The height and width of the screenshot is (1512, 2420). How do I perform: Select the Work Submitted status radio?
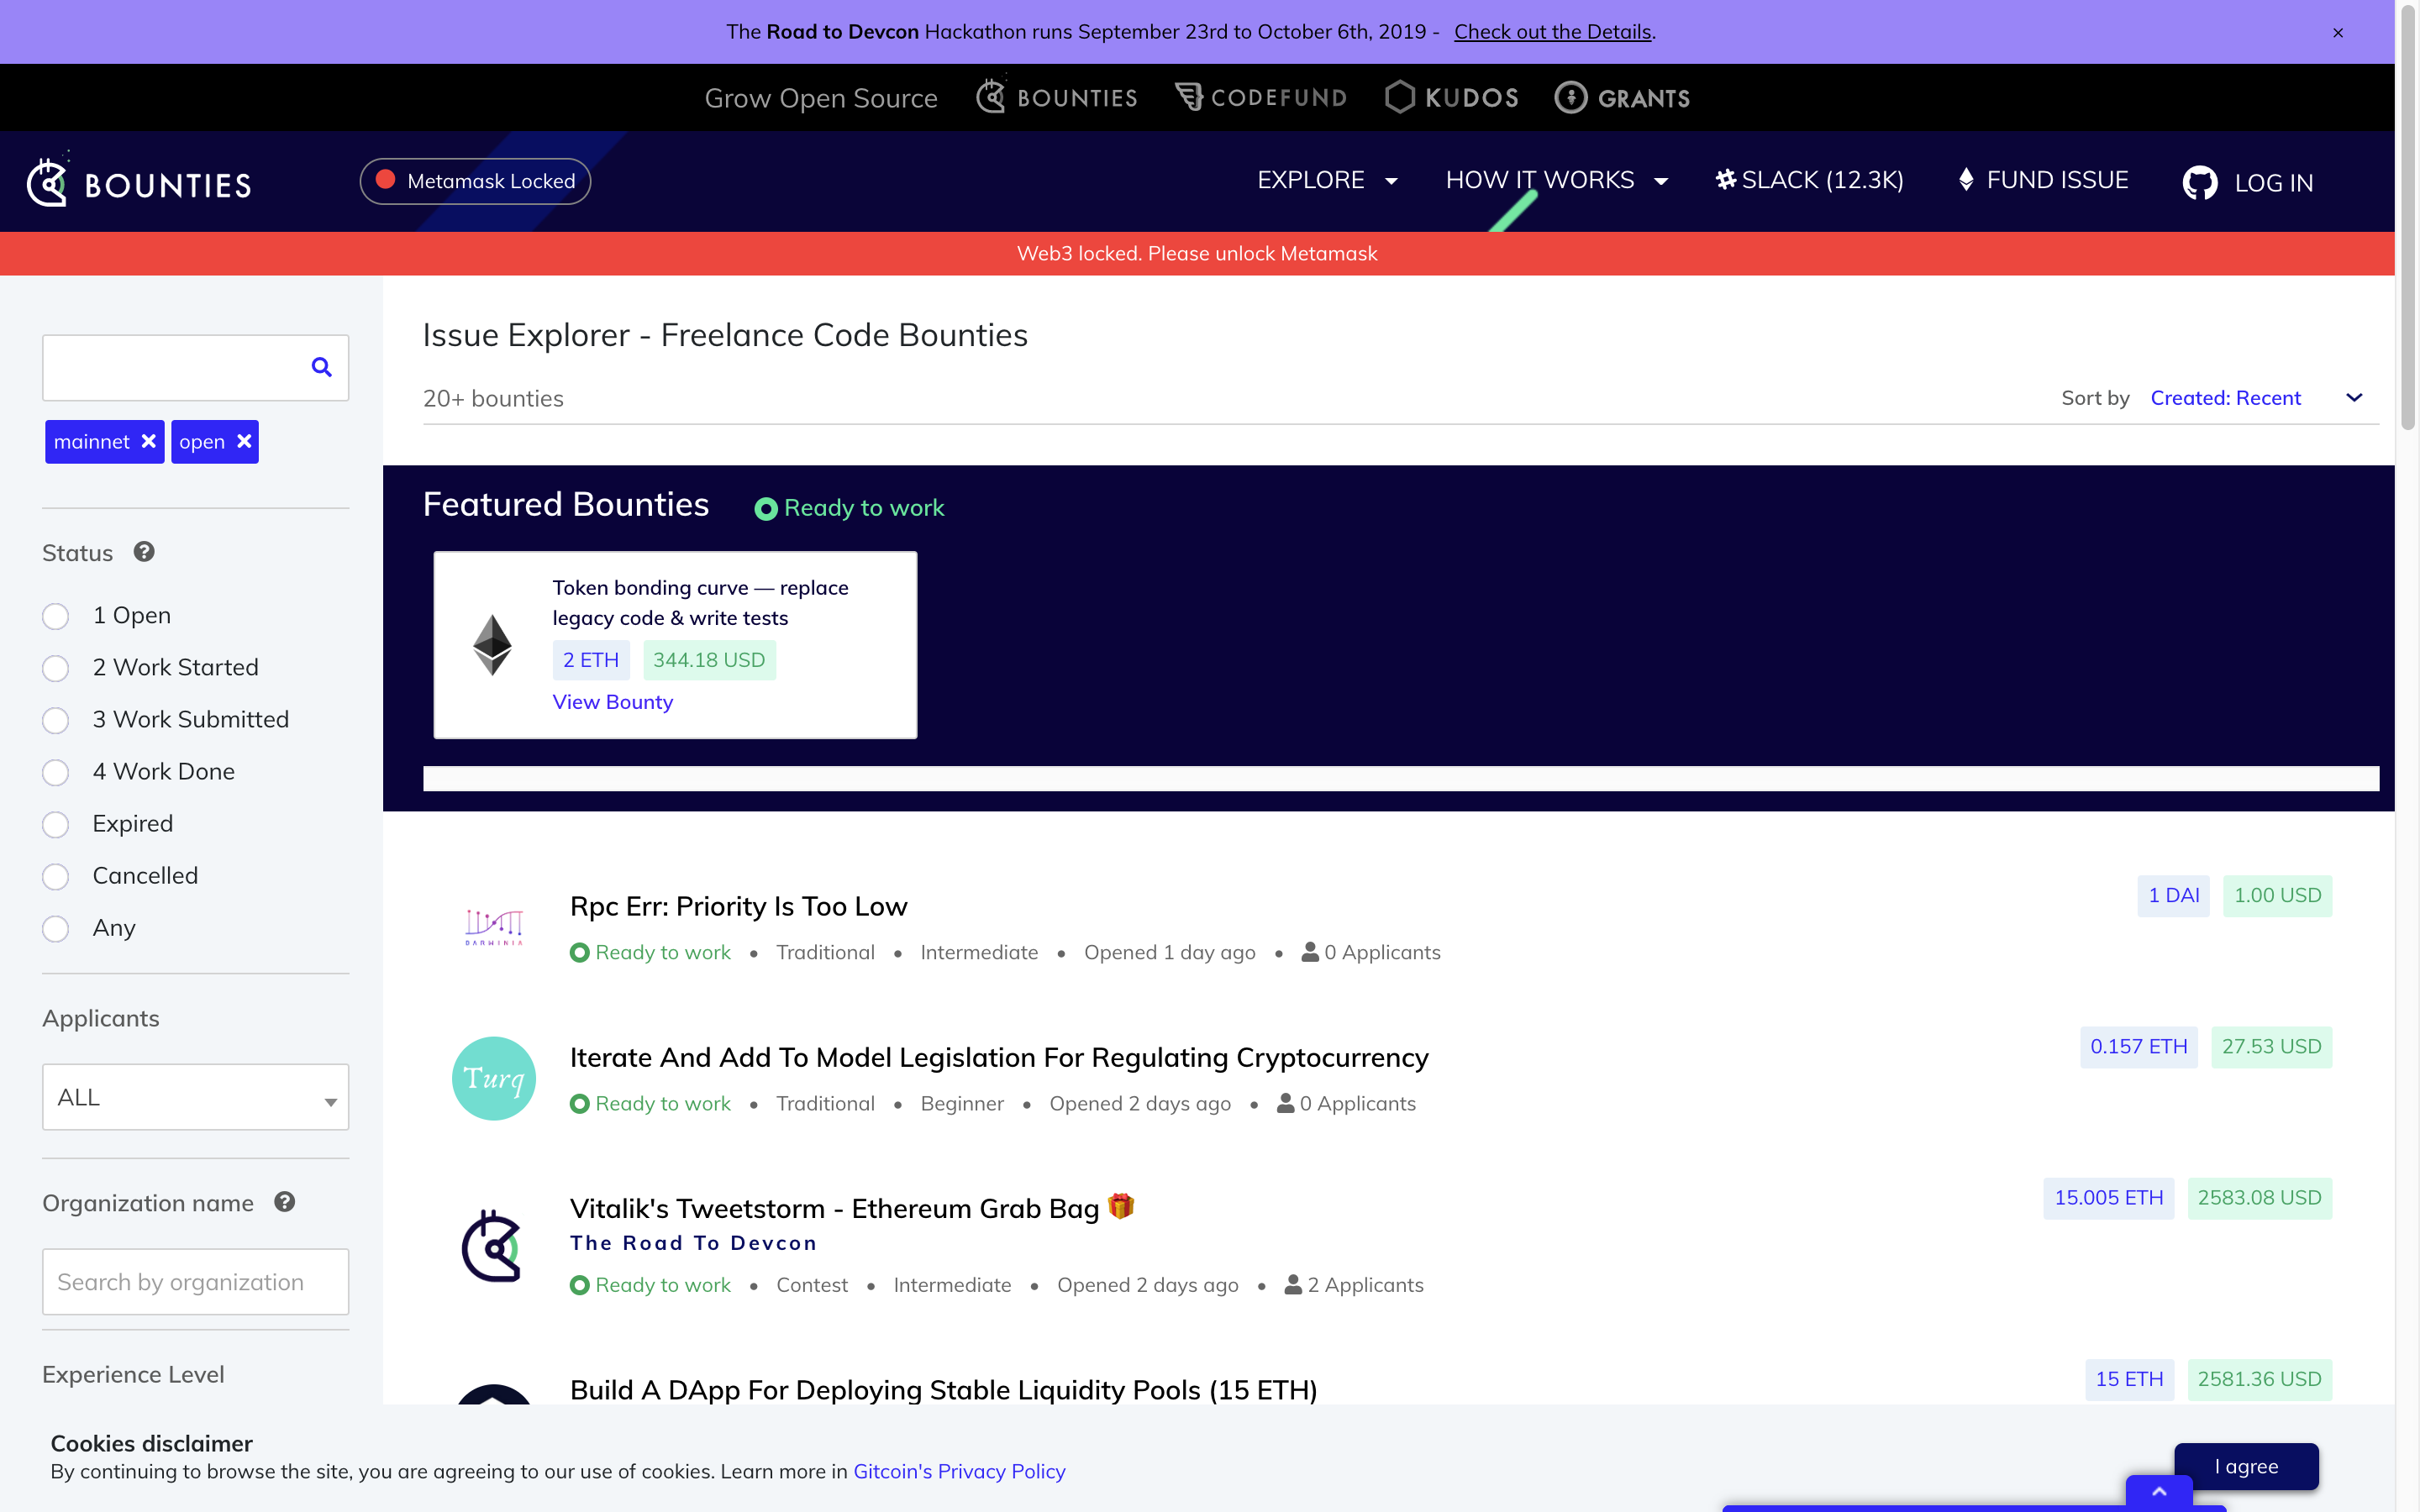coord(56,720)
